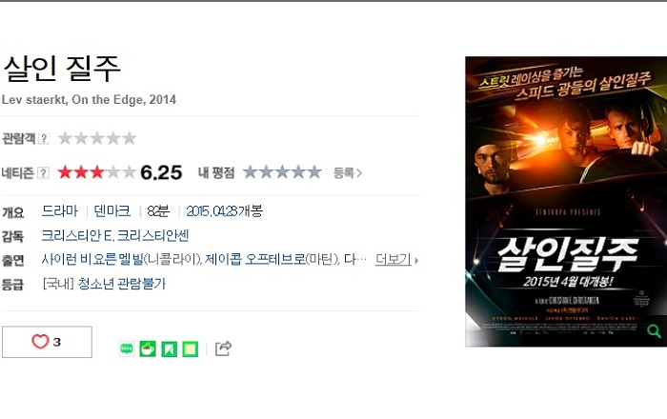This screenshot has height=419, width=667.
Task: Open the 살인질주 movie poster thumbnail
Action: (x=566, y=202)
